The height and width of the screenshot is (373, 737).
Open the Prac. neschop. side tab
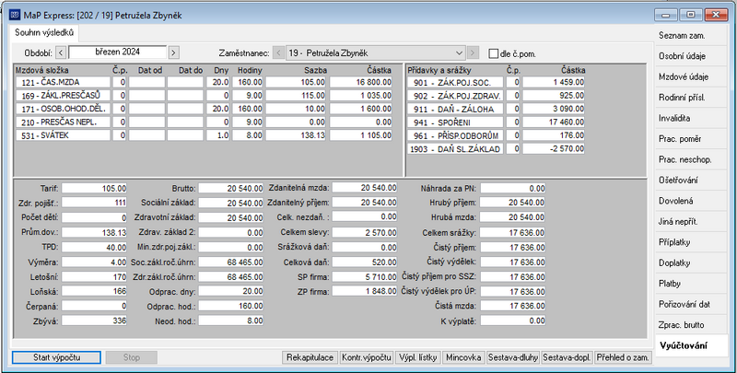[x=689, y=159]
